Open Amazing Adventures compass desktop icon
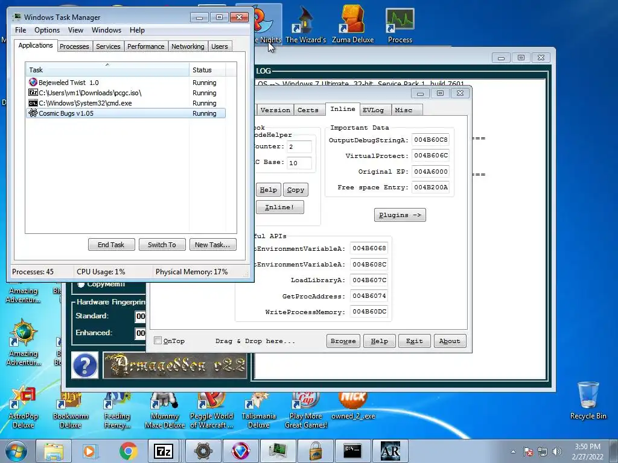618x463 pixels. pyautogui.click(x=24, y=342)
